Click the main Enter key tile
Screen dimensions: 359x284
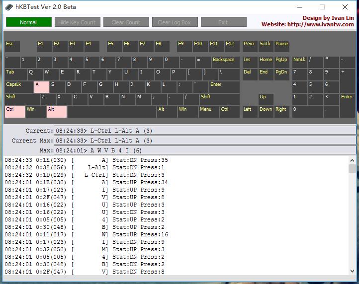(x=224, y=87)
